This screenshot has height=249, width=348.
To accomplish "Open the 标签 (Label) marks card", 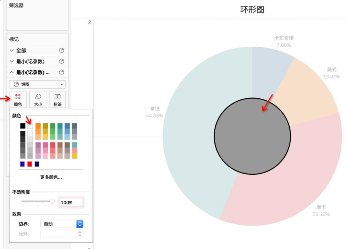I will [57, 99].
